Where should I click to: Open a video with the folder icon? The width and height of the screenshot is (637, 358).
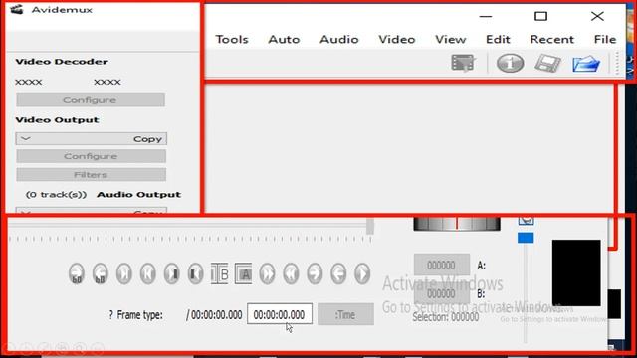click(586, 64)
